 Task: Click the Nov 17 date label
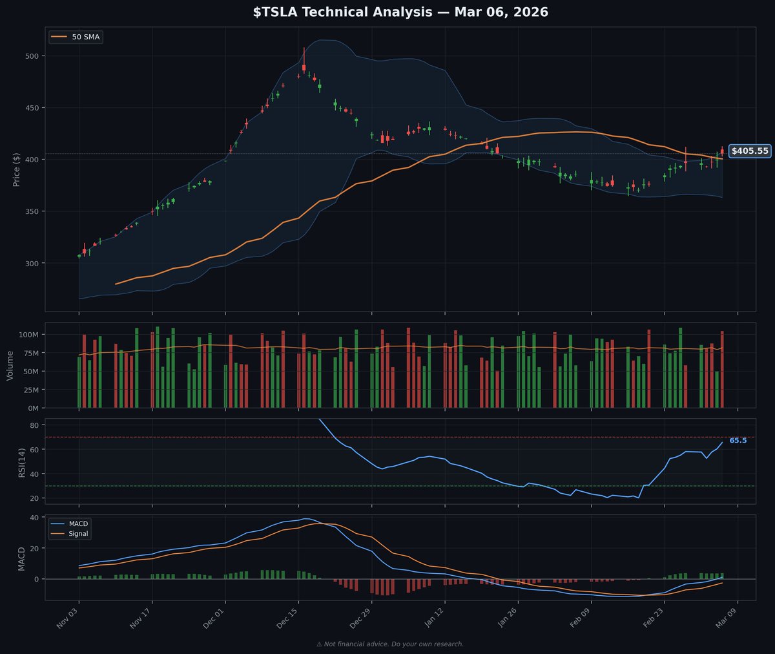pyautogui.click(x=140, y=620)
